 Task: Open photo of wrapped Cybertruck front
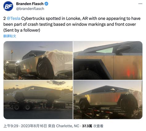38,60
